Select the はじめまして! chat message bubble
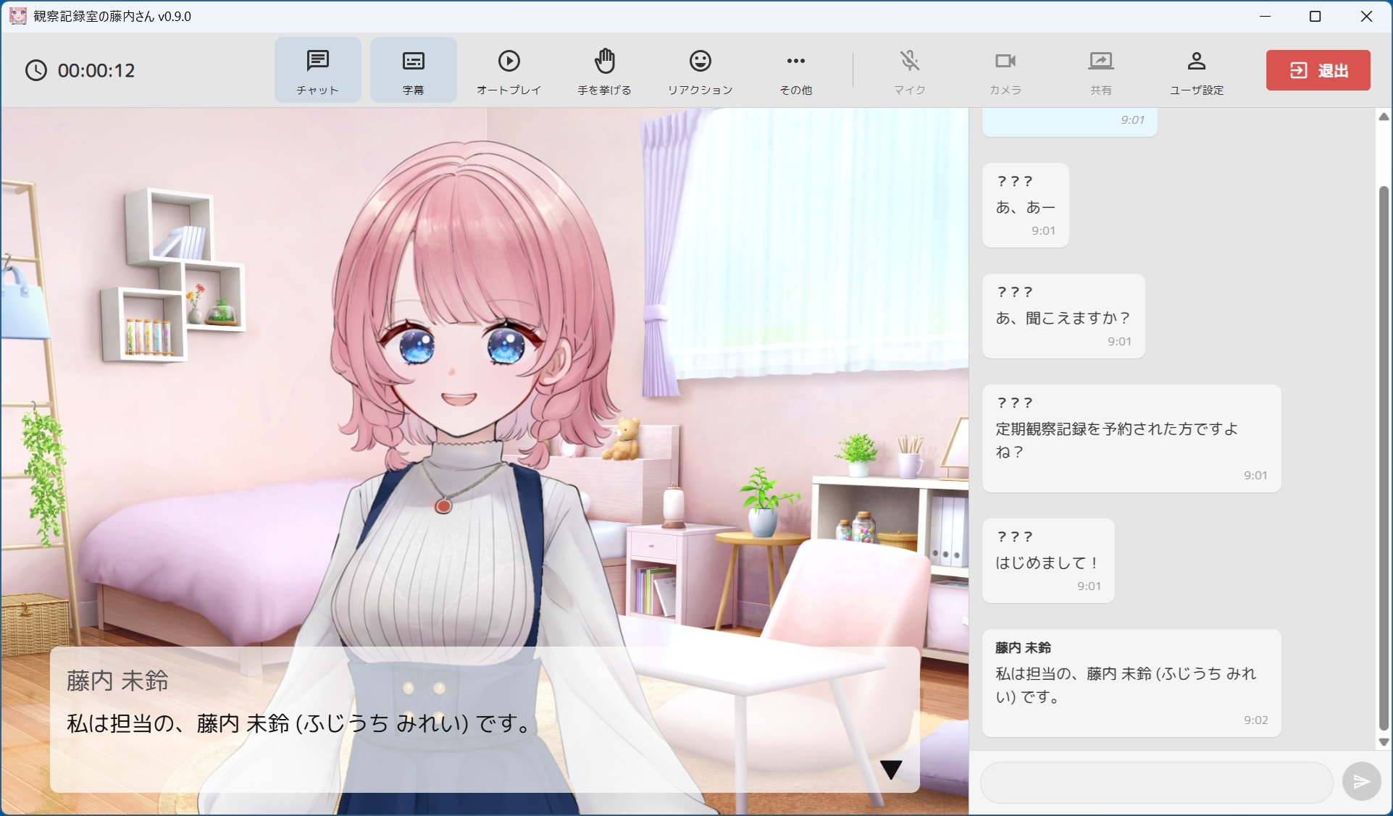Screen dimensions: 1393x816 [1047, 561]
